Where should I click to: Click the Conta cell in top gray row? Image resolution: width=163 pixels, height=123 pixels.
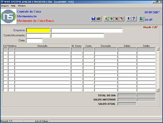[88, 49]
